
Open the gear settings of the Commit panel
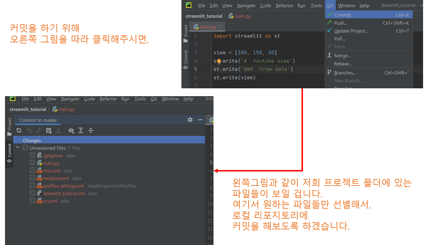190,120
